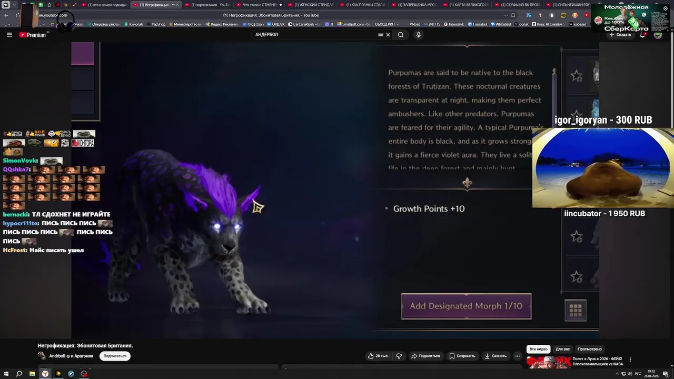
Task: Open the on-screen keyboard in search box
Action: click(381, 35)
